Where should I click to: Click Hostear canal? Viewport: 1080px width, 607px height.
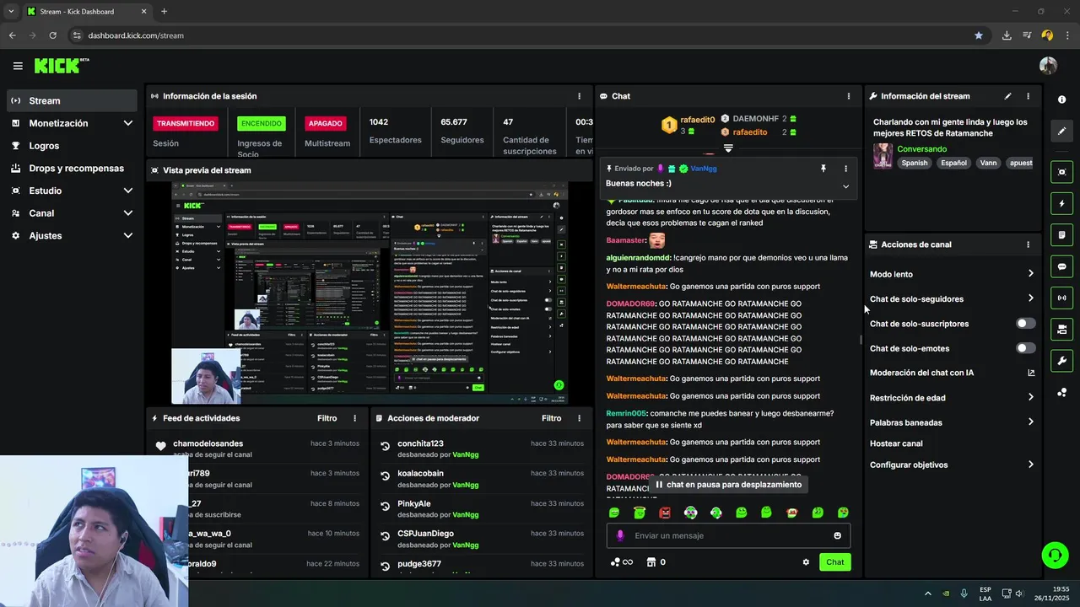tap(896, 443)
